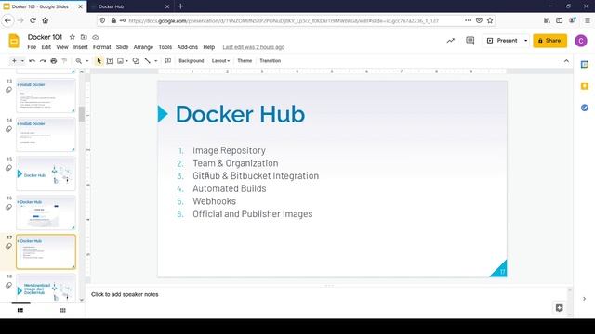Open the Help menu
The width and height of the screenshot is (595, 334).
[x=208, y=47]
